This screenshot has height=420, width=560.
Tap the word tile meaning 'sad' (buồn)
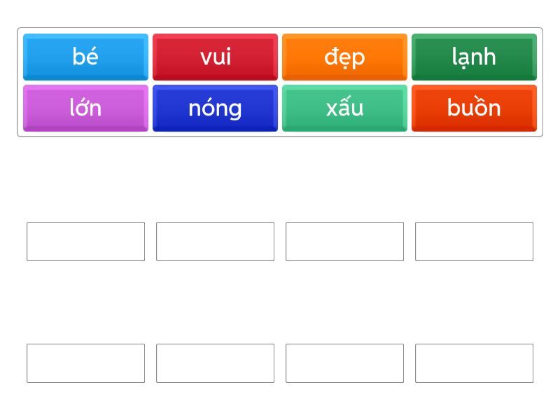pyautogui.click(x=474, y=108)
